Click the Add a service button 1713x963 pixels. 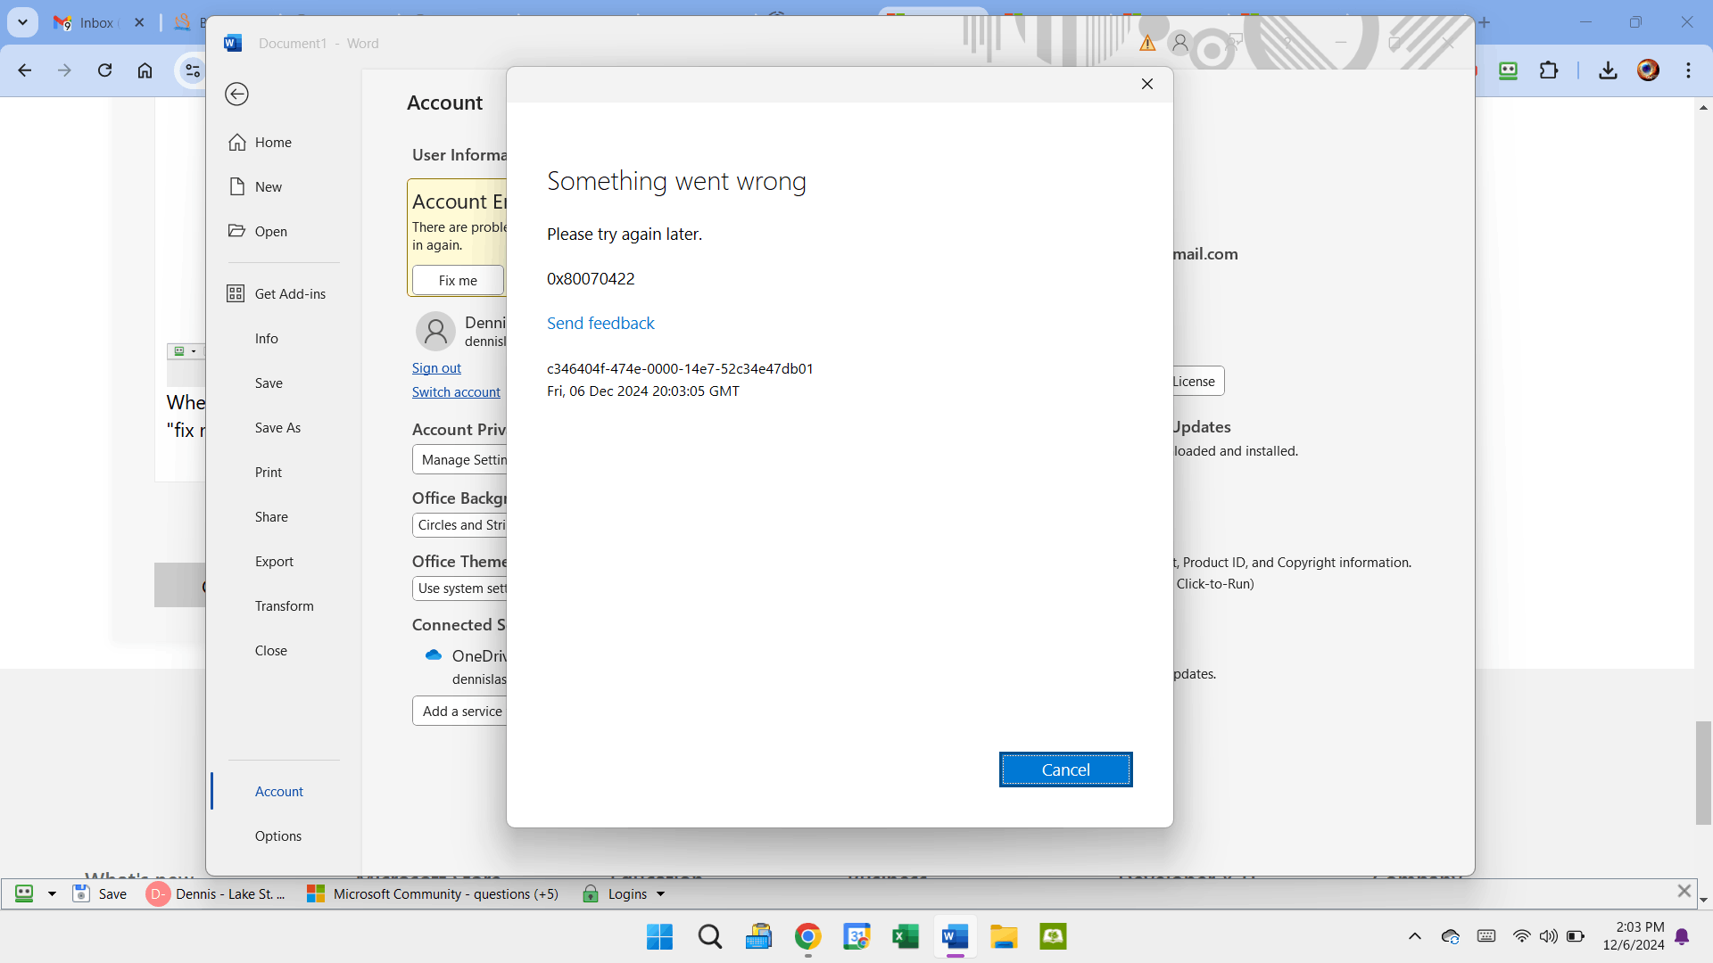[460, 711]
